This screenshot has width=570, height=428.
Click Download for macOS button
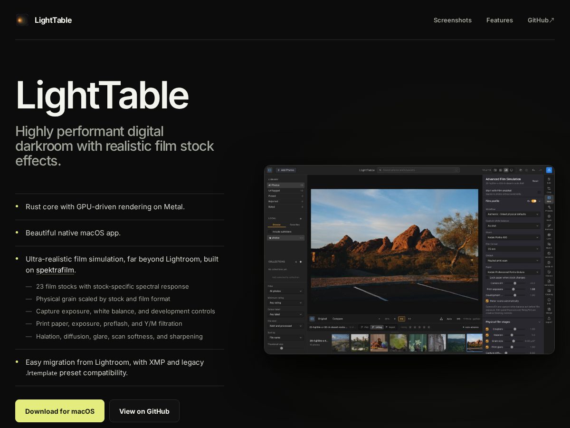click(60, 411)
